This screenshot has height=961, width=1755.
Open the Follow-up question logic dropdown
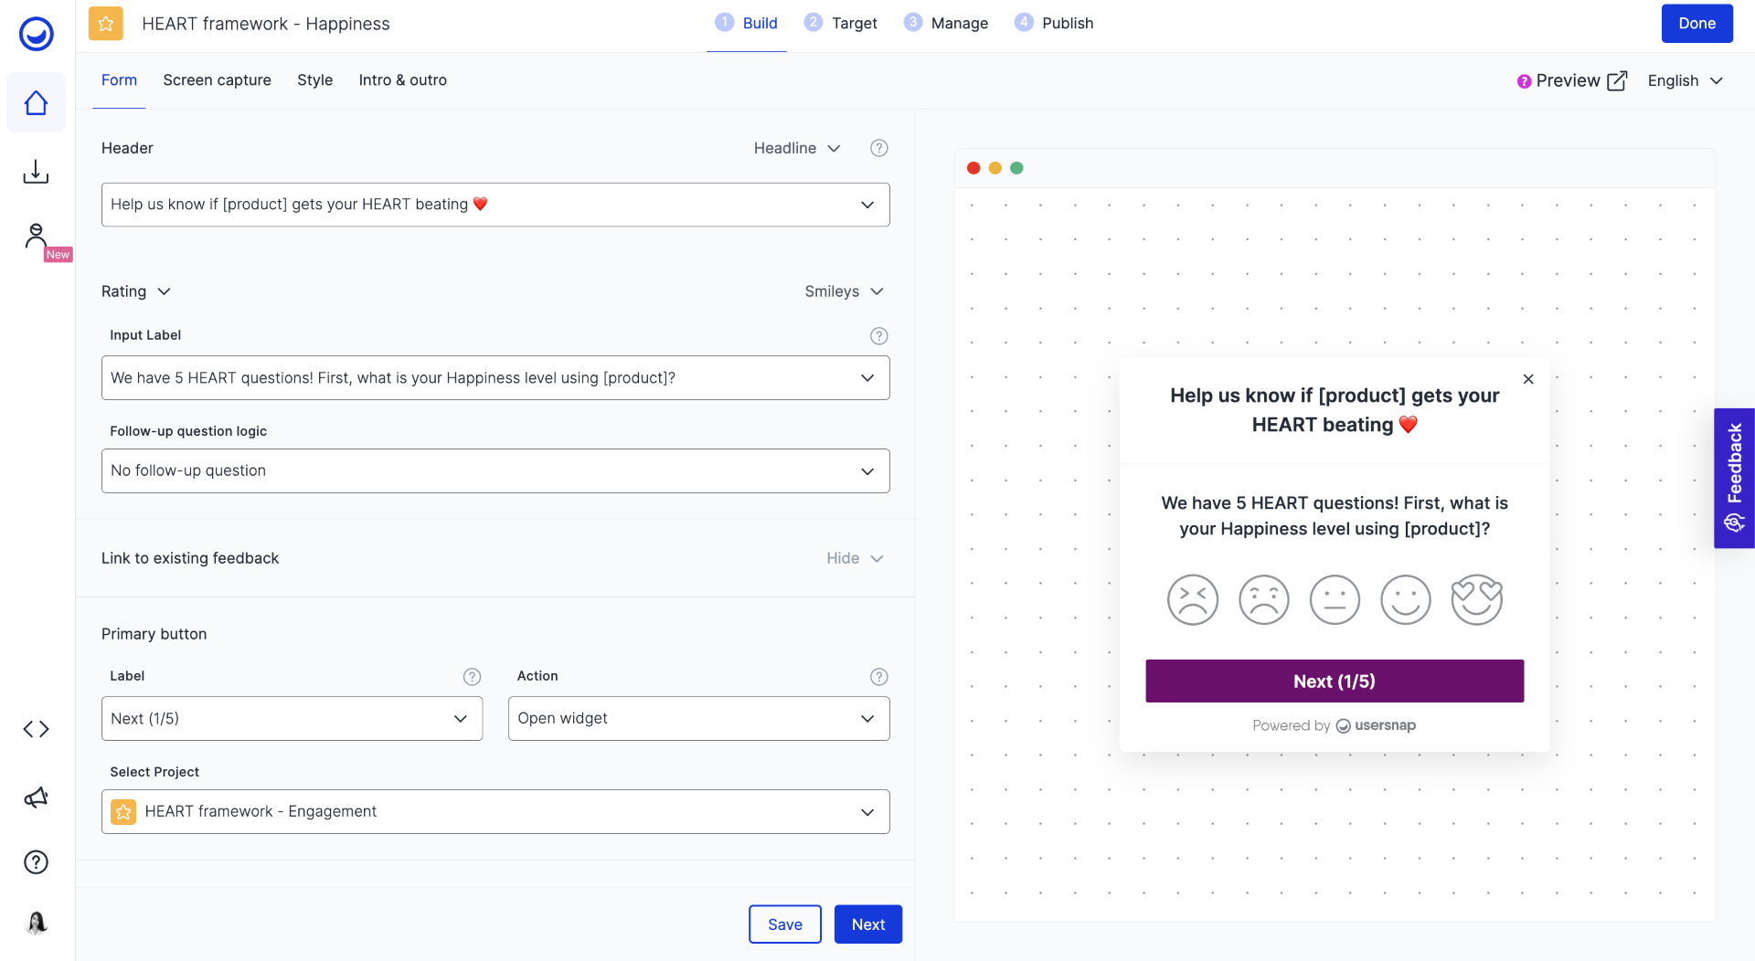(495, 470)
